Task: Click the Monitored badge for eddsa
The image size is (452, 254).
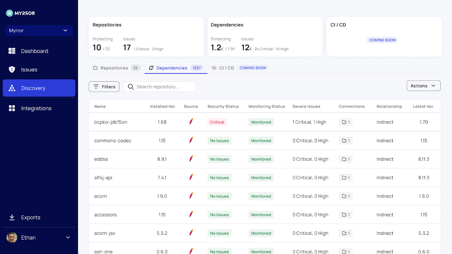Action: (261, 159)
